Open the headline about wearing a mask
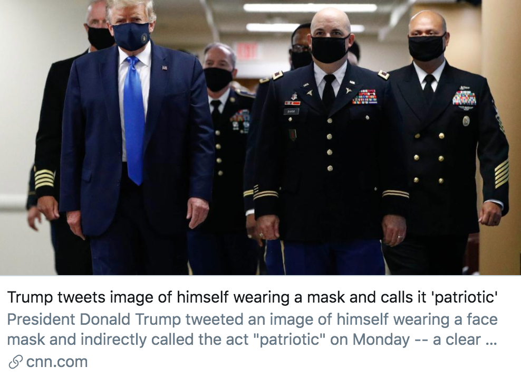The image size is (521, 376). pos(253,297)
